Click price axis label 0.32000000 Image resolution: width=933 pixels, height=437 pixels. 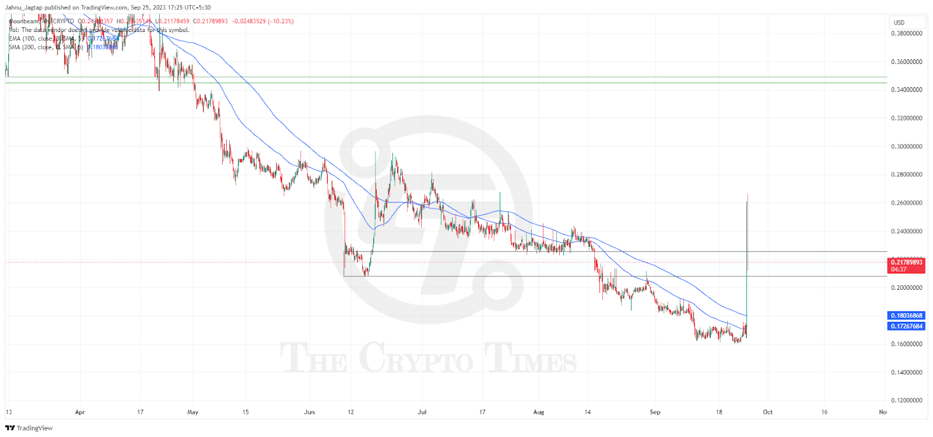click(x=907, y=118)
